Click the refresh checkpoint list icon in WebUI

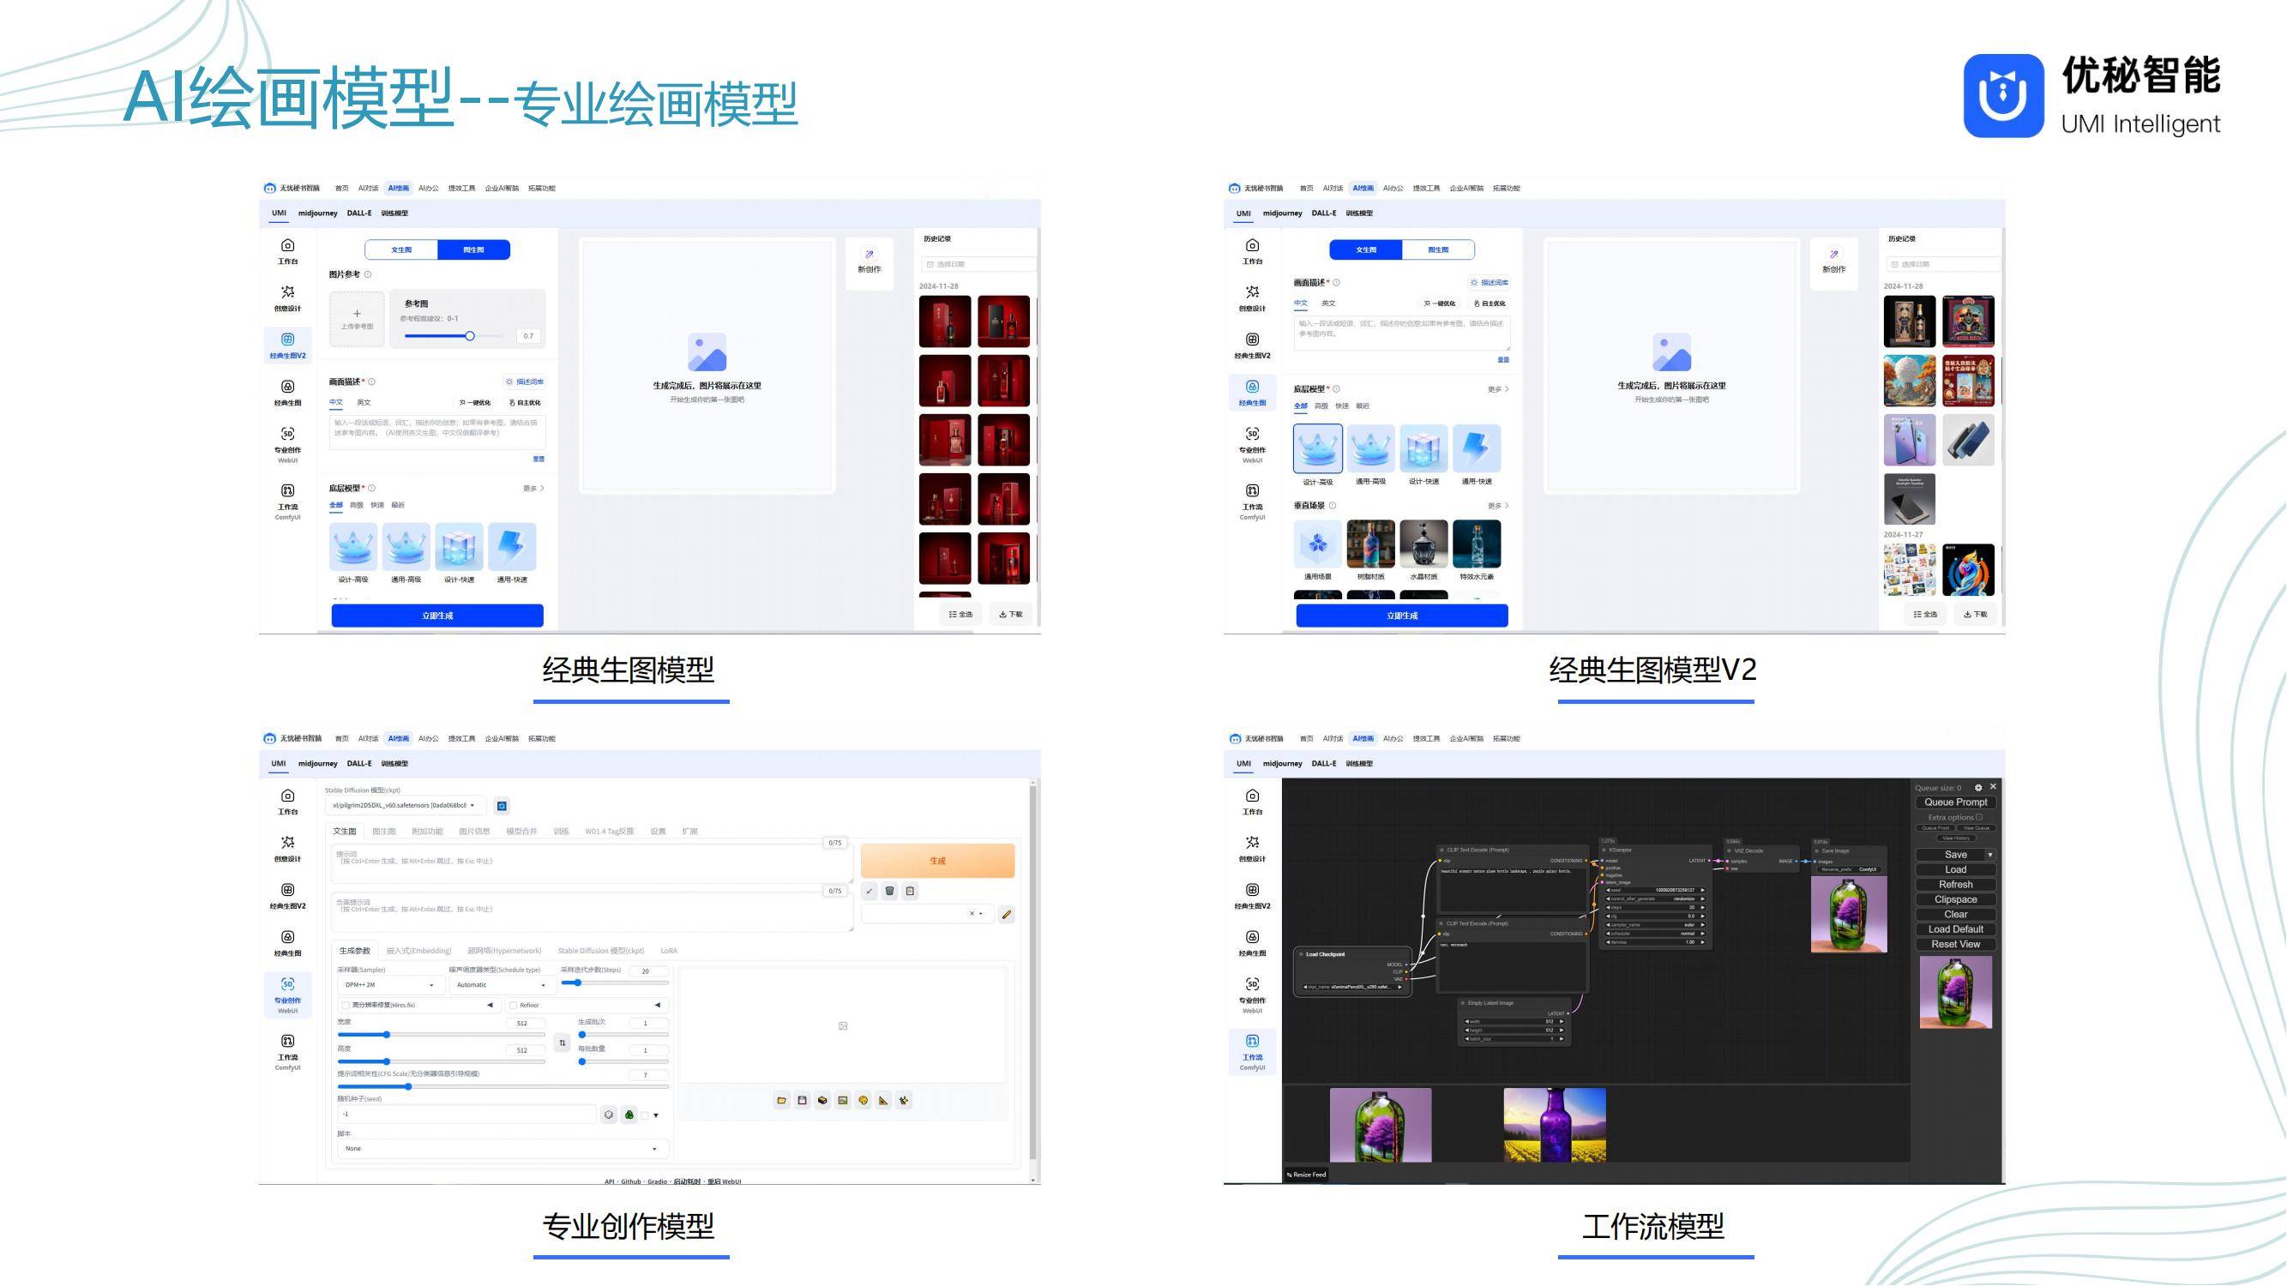[502, 806]
